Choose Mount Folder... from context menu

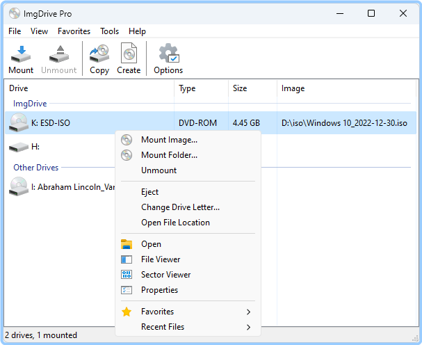pyautogui.click(x=169, y=155)
